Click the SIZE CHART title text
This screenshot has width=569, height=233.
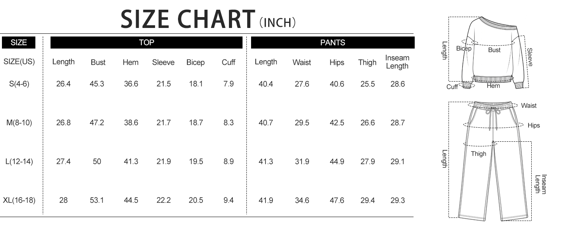tap(188, 19)
